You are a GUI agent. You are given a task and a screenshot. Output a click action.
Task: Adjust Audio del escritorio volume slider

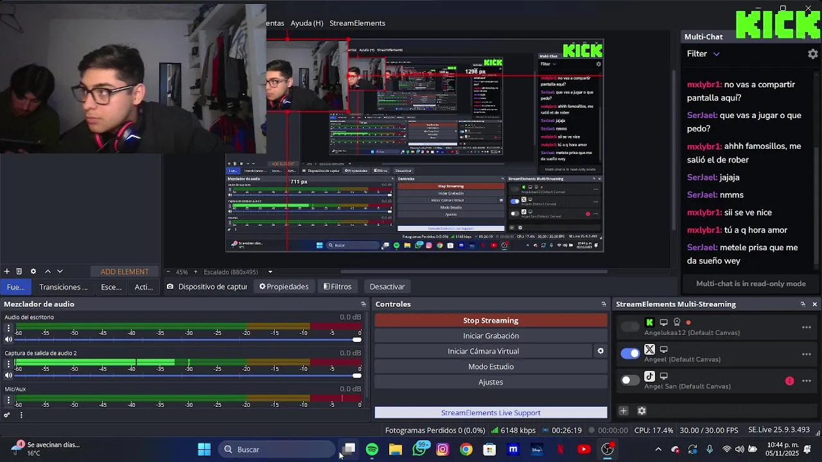[x=188, y=339]
